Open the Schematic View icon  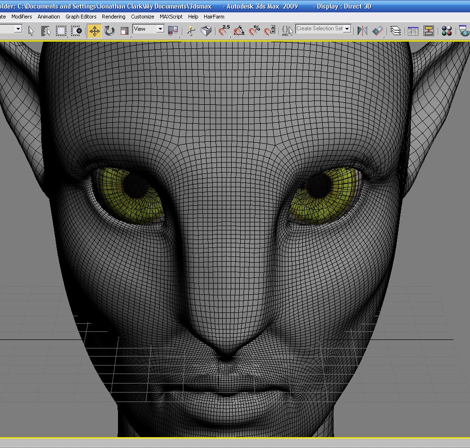[429, 31]
